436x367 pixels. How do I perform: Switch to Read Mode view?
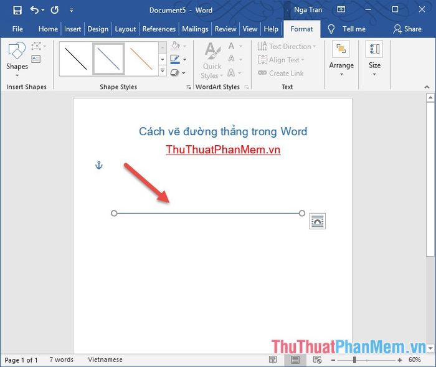point(273,360)
